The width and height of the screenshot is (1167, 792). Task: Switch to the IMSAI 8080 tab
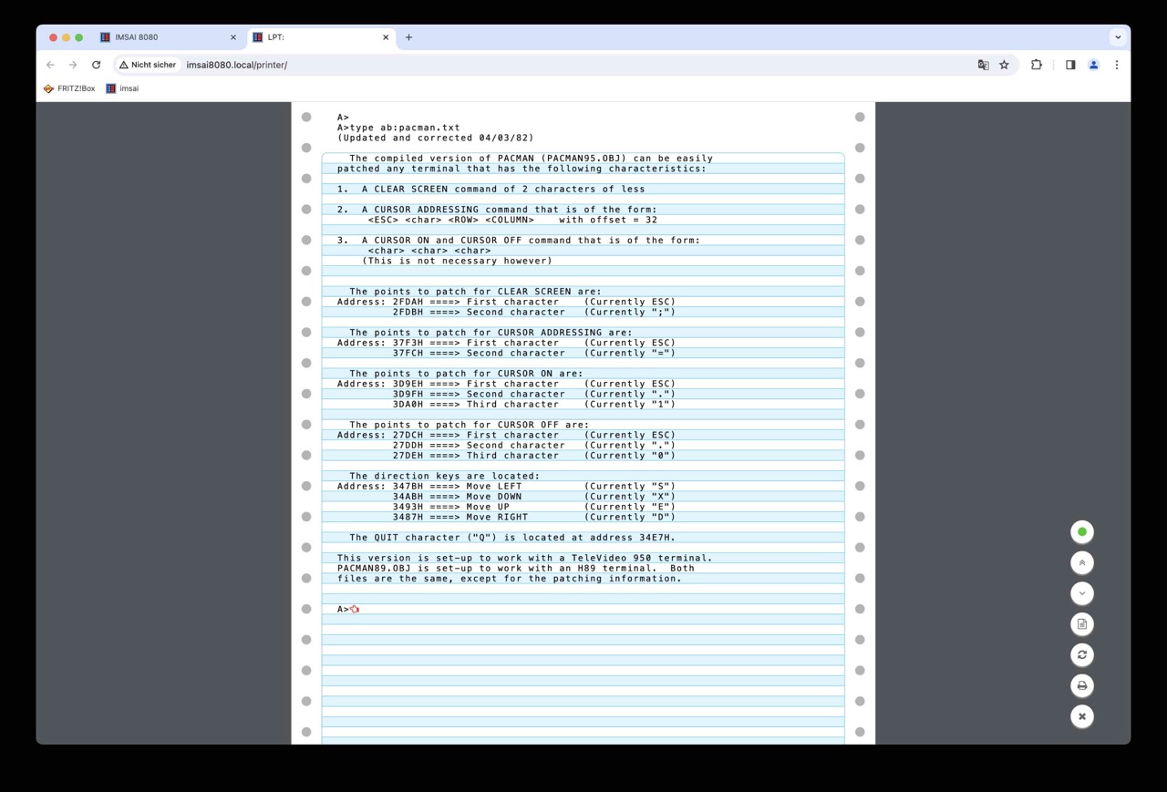167,37
